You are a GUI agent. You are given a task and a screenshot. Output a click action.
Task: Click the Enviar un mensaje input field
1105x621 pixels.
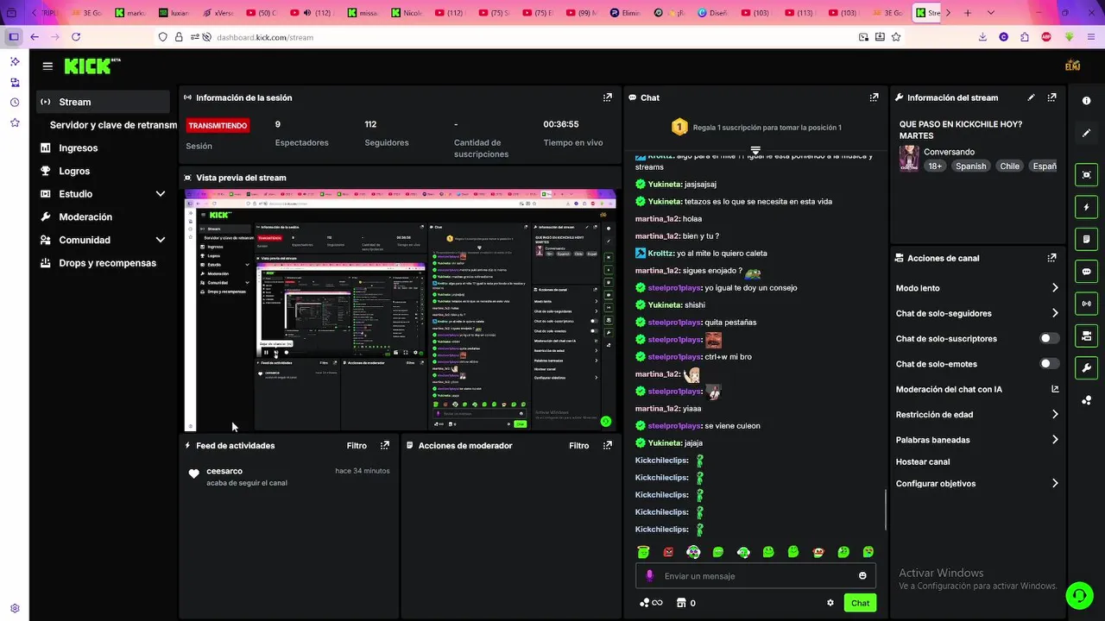click(755, 576)
